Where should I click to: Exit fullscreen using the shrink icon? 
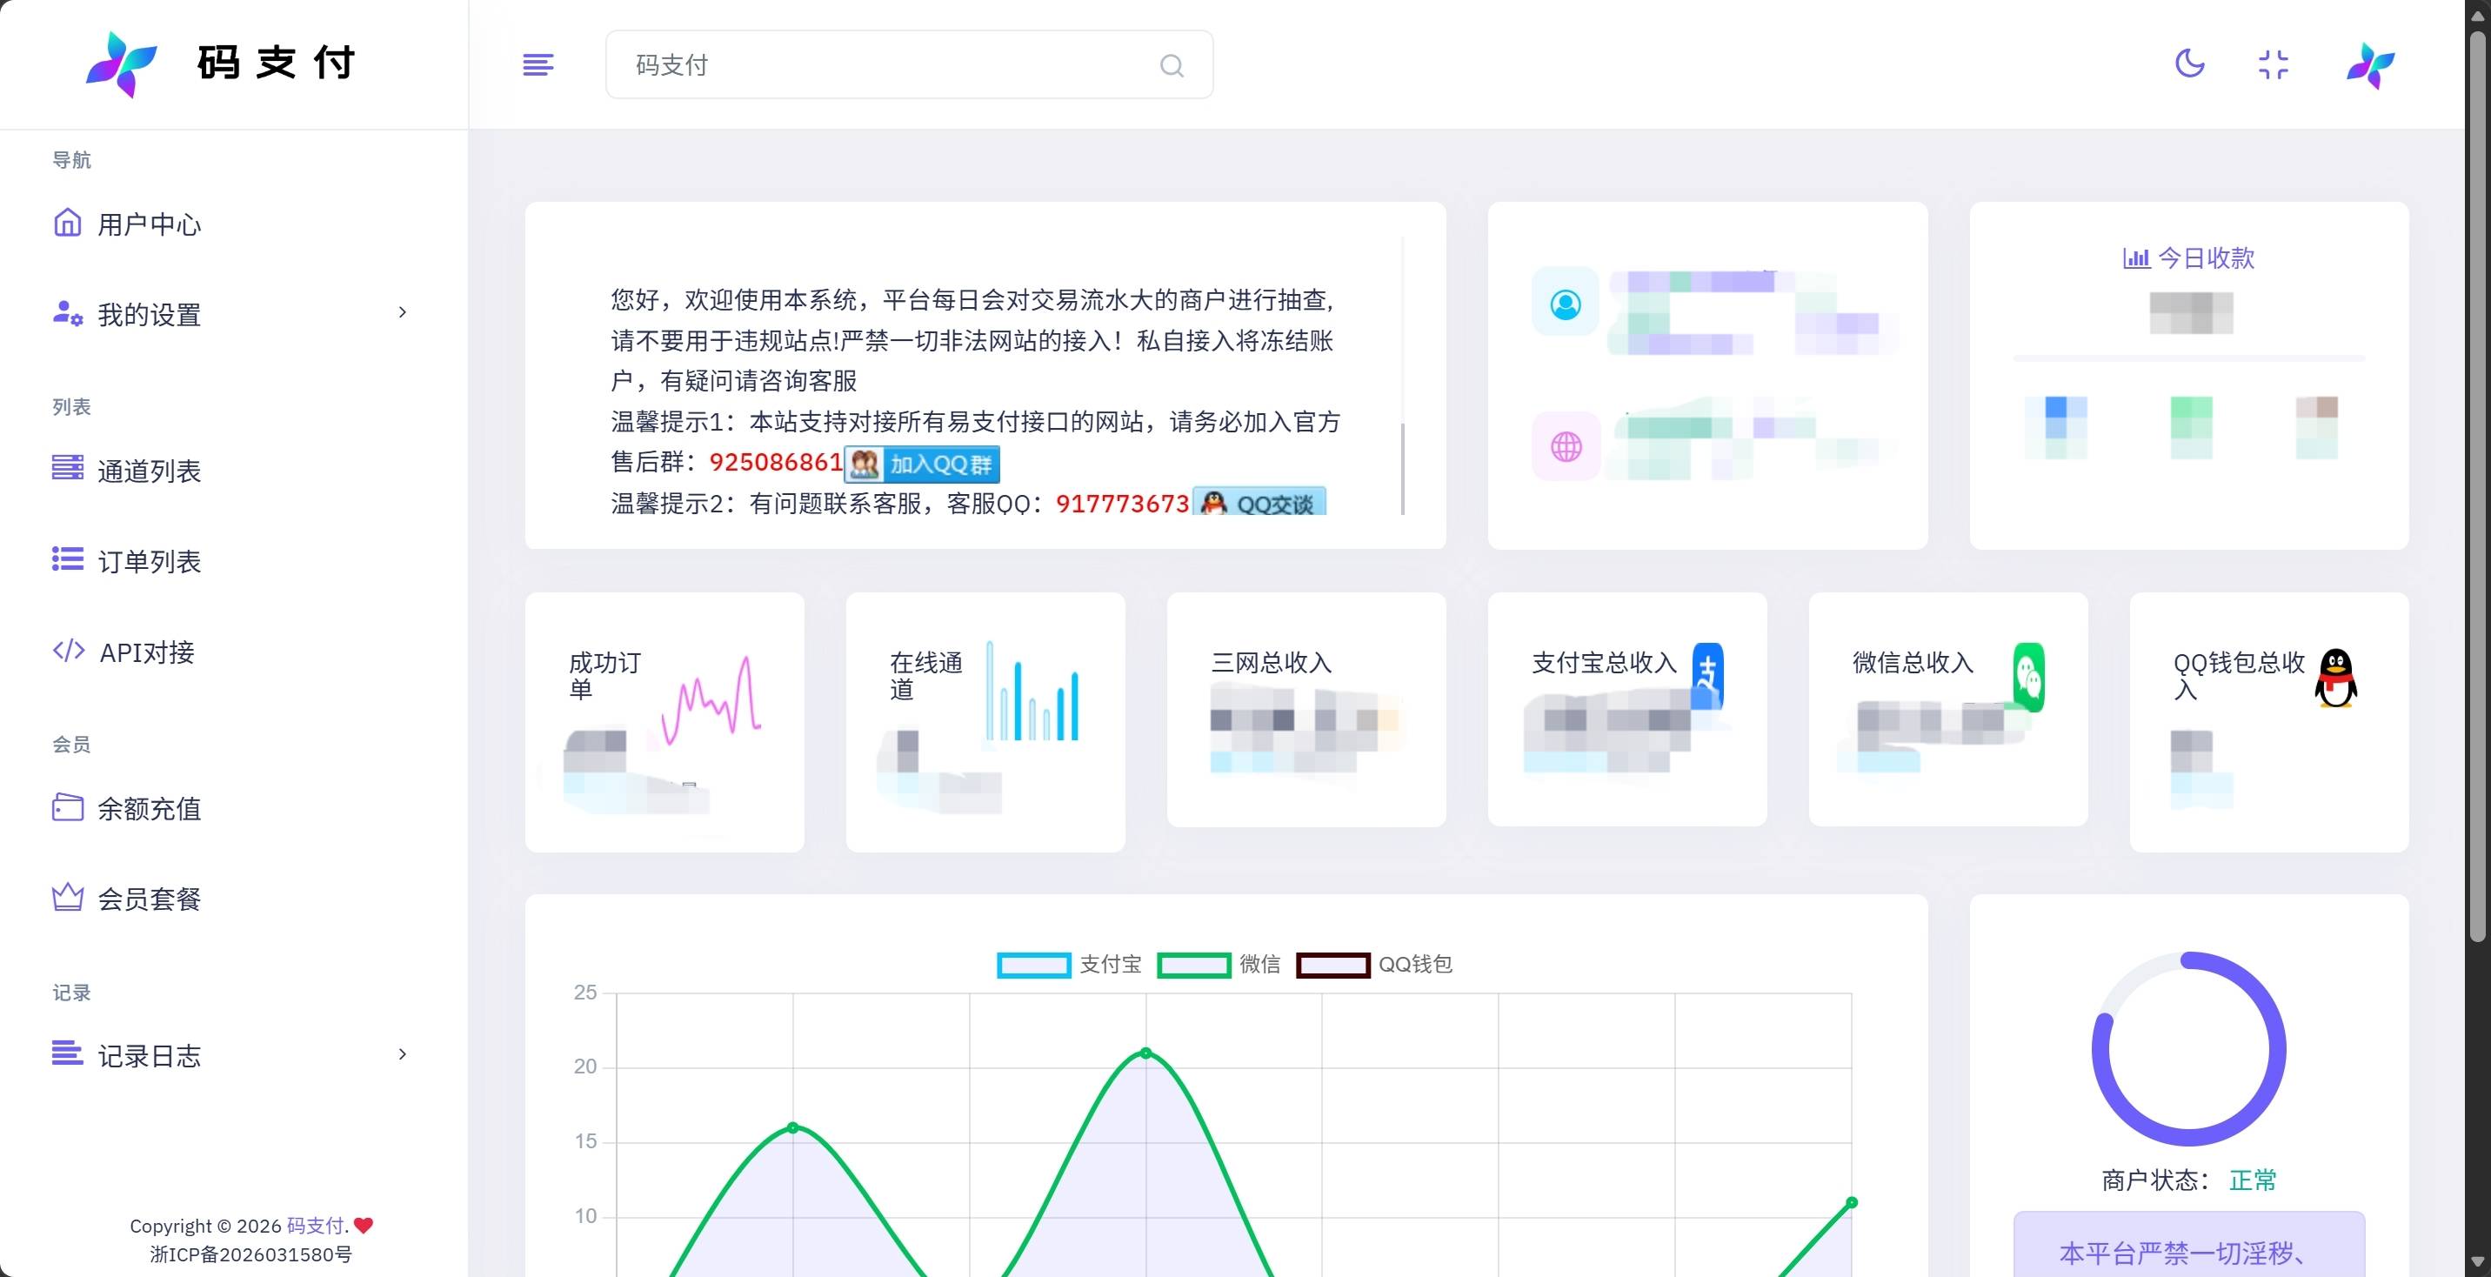tap(2274, 65)
